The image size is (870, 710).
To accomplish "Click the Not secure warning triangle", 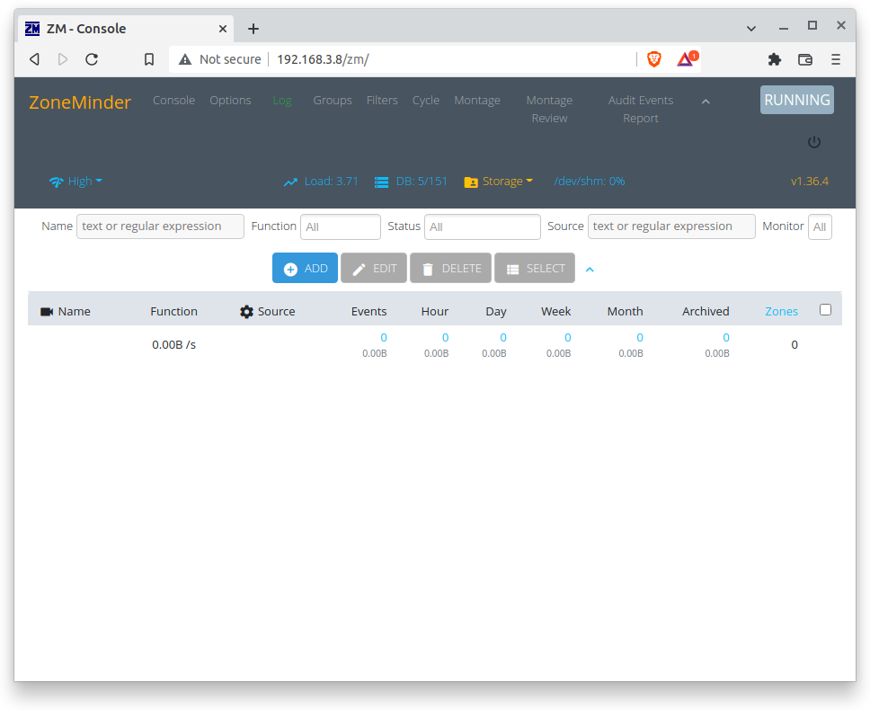I will 185,59.
